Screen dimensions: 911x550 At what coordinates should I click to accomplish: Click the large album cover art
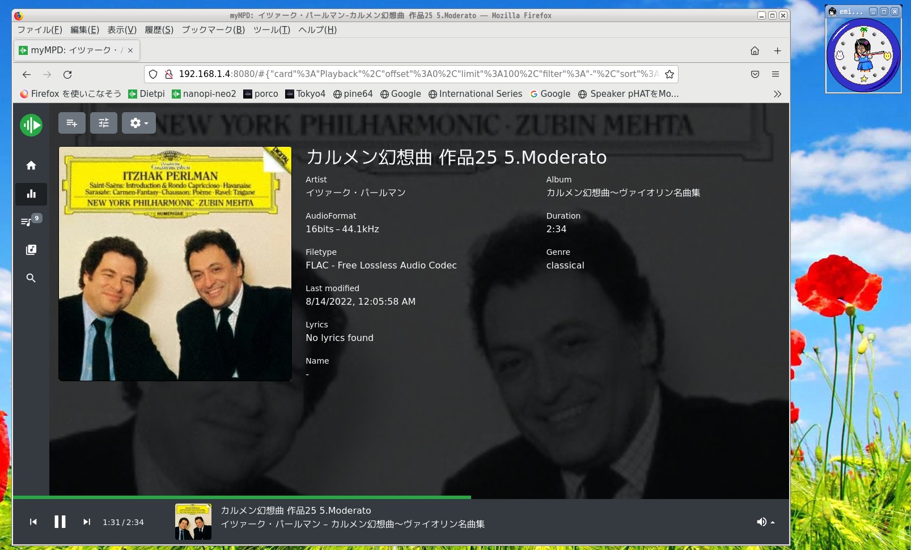click(175, 264)
